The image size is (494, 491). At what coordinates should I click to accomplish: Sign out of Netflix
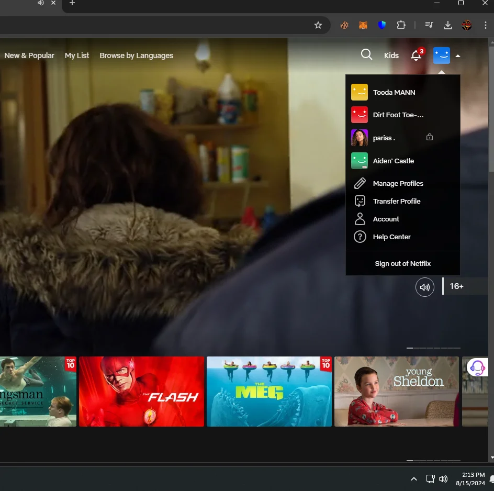[x=402, y=263]
